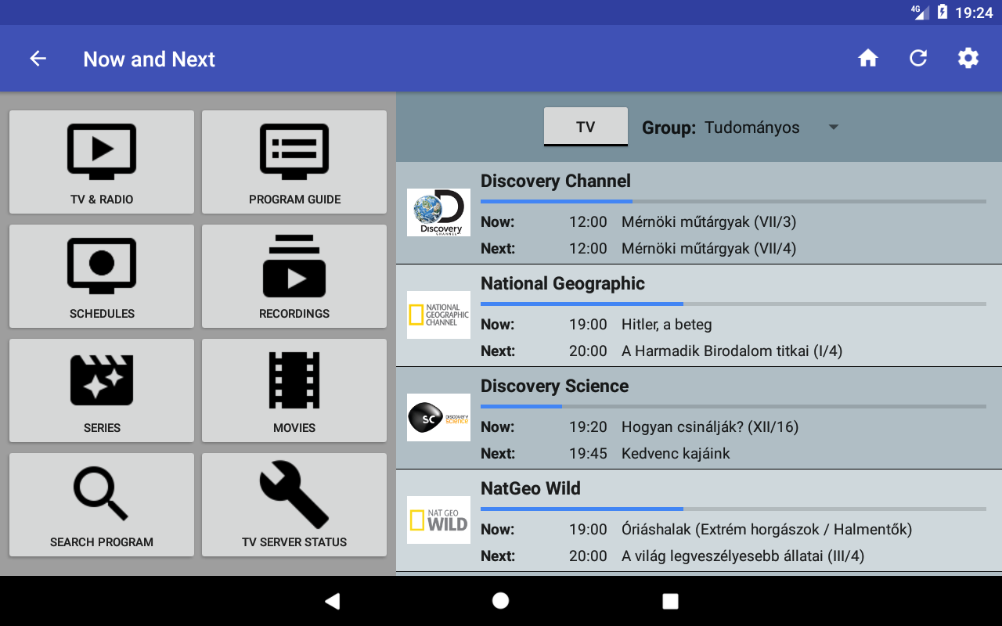Tap Android Home navigation button
1002x626 pixels.
500,601
